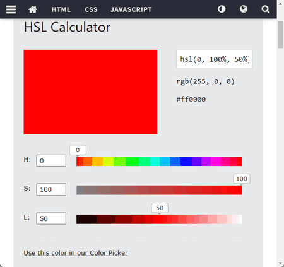This screenshot has height=267, width=284.
Task: Select the rgb(255, 0, 0) text
Action: point(205,81)
